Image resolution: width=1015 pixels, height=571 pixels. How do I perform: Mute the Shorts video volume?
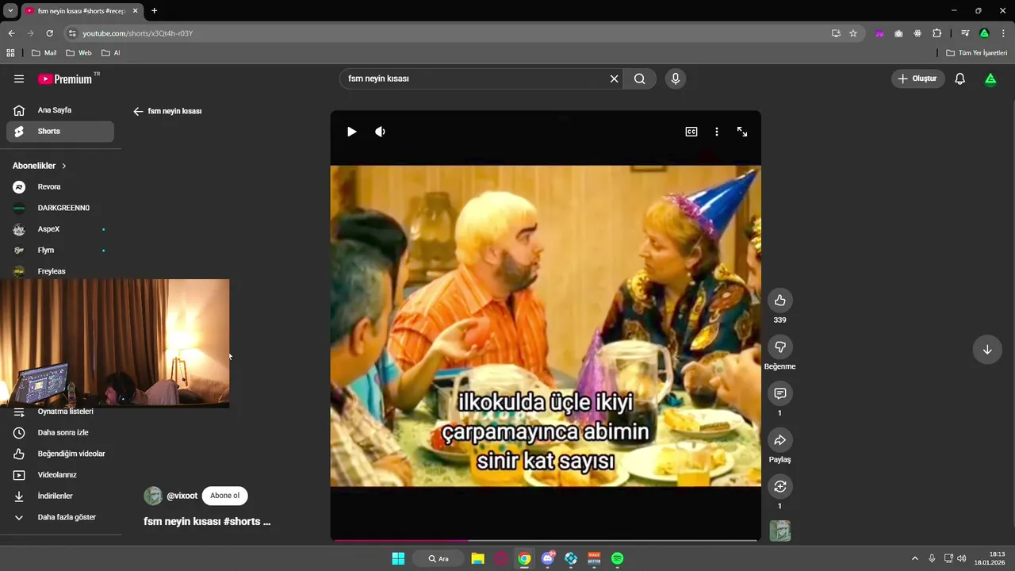coord(380,132)
